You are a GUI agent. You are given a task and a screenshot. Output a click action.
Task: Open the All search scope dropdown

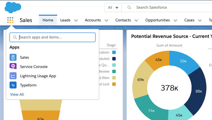point(113,8)
